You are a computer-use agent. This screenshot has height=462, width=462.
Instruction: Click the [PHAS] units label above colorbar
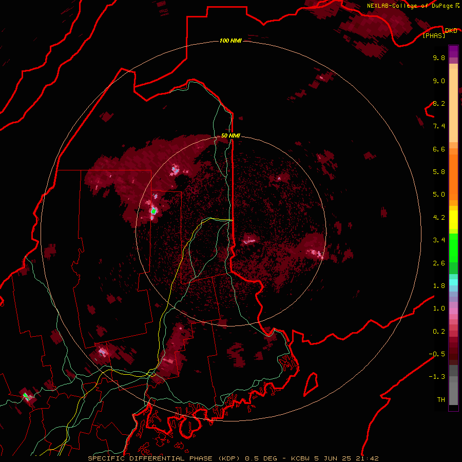tap(434, 35)
